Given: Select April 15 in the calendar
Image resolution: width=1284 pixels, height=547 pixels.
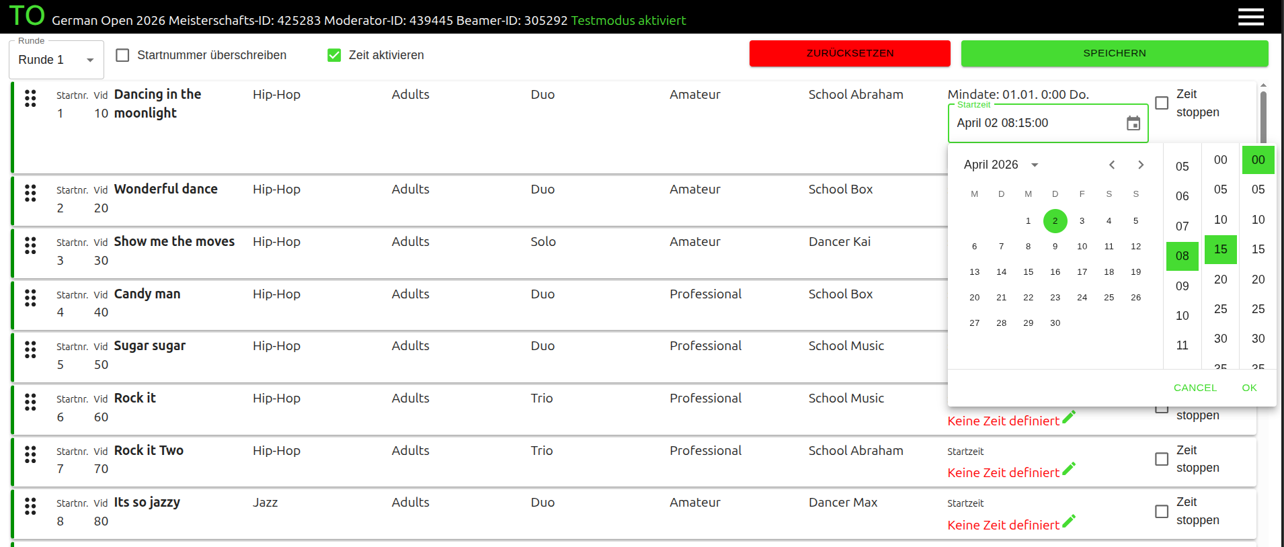Looking at the screenshot, I should point(1028,271).
